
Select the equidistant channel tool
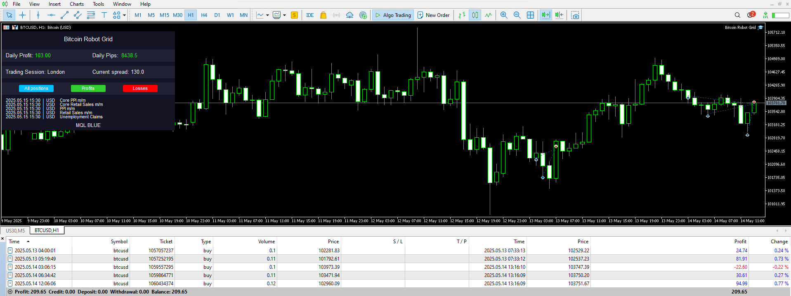tap(78, 15)
